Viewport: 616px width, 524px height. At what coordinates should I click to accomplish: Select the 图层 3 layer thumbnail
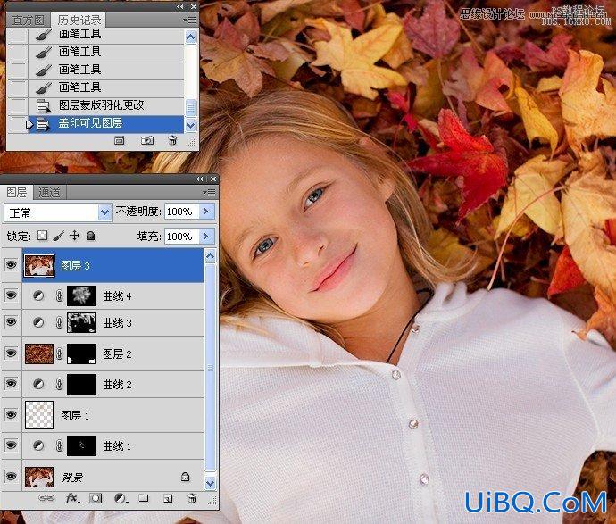coord(39,265)
